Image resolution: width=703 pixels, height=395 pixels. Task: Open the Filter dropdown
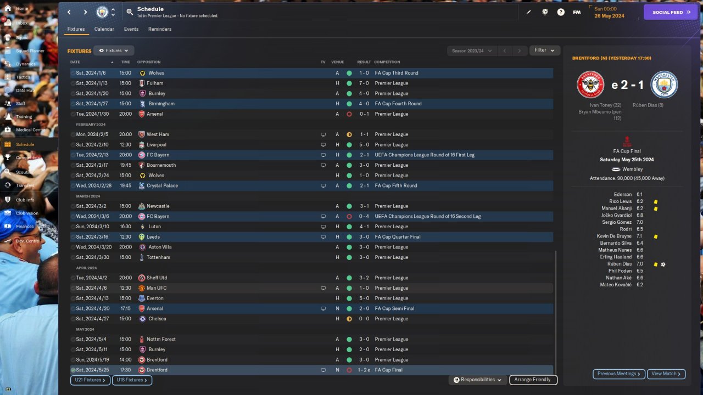click(x=545, y=50)
